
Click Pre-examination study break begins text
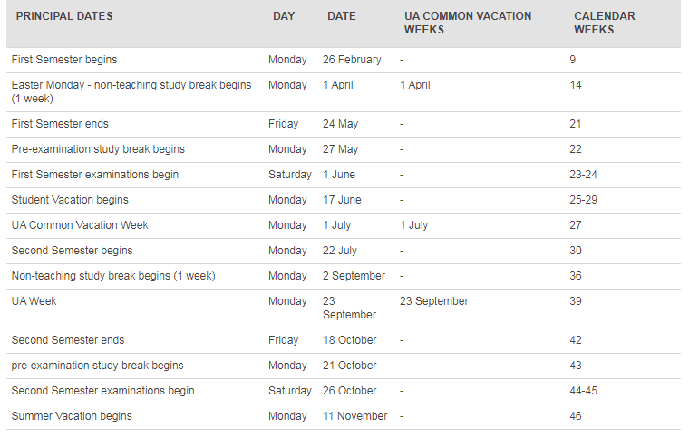click(x=98, y=149)
